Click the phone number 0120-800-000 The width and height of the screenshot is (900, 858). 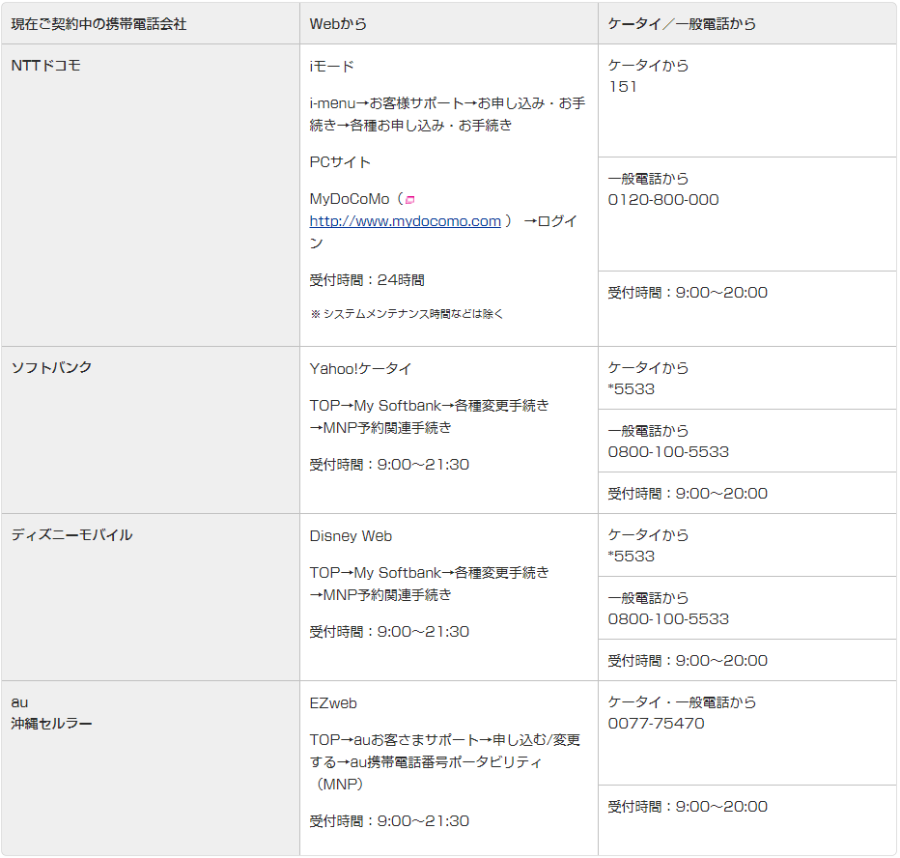[662, 200]
